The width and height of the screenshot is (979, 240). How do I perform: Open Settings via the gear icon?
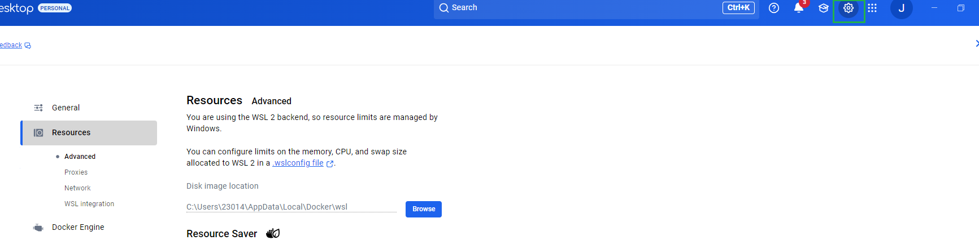tap(849, 8)
